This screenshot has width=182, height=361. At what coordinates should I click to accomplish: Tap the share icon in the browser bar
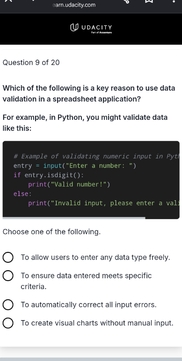tap(126, 1)
